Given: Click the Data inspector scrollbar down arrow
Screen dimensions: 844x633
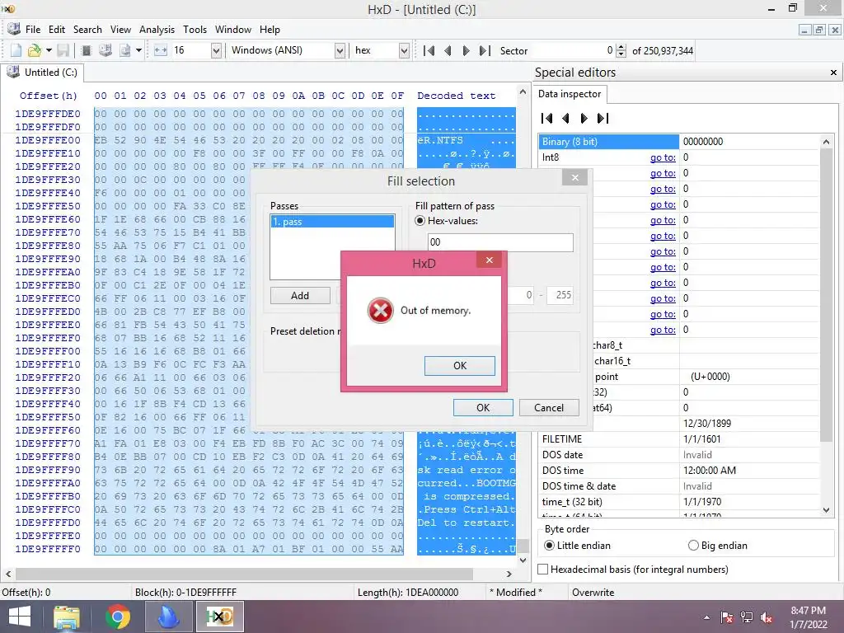Looking at the screenshot, I should tap(826, 509).
